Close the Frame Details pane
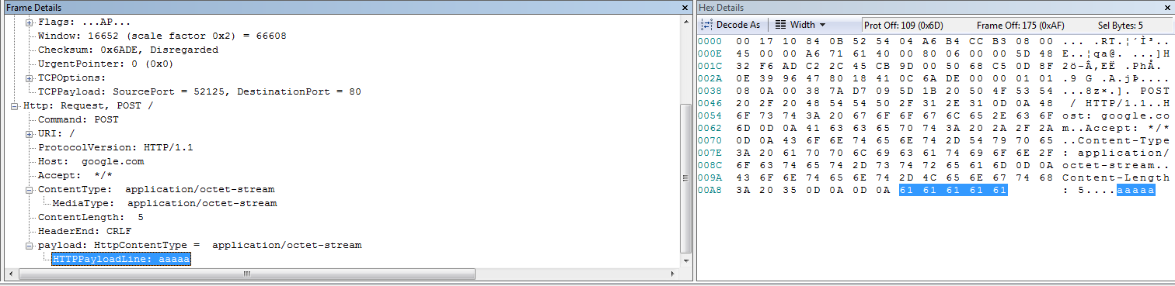Image resolution: width=1175 pixels, height=286 pixels. click(x=685, y=7)
